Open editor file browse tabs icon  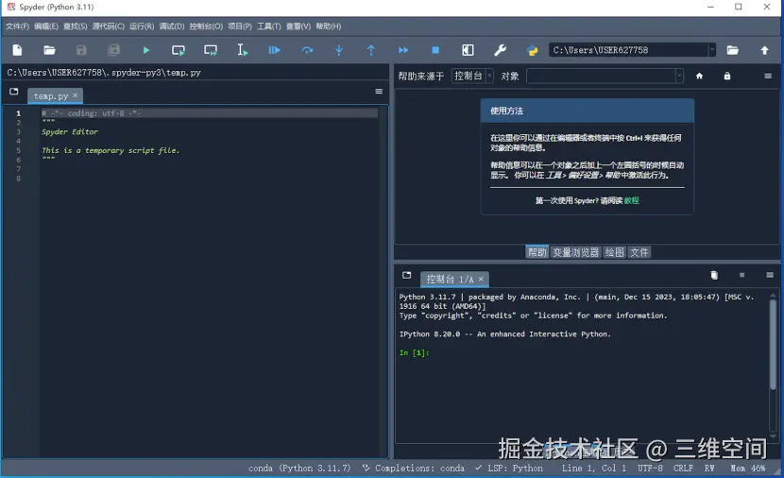pos(14,91)
